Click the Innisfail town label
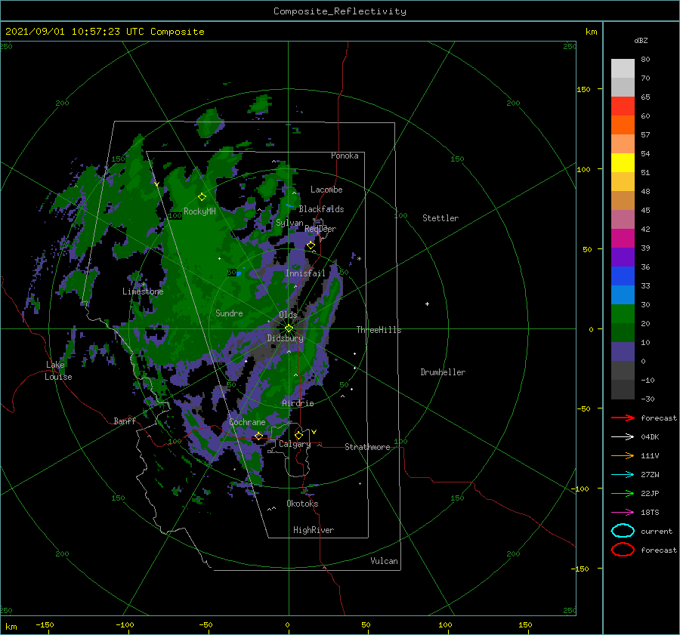This screenshot has height=635, width=680. point(305,273)
